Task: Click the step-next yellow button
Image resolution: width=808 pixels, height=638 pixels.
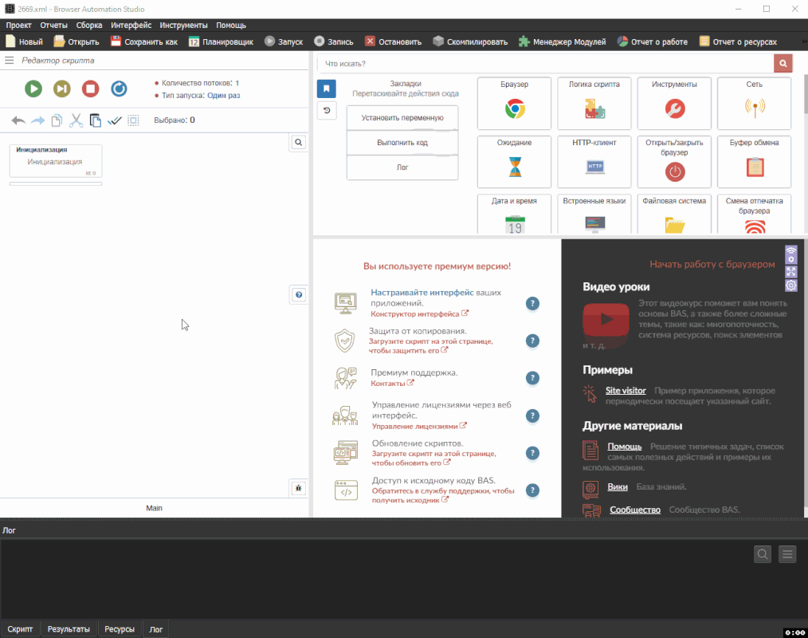Action: coord(62,89)
